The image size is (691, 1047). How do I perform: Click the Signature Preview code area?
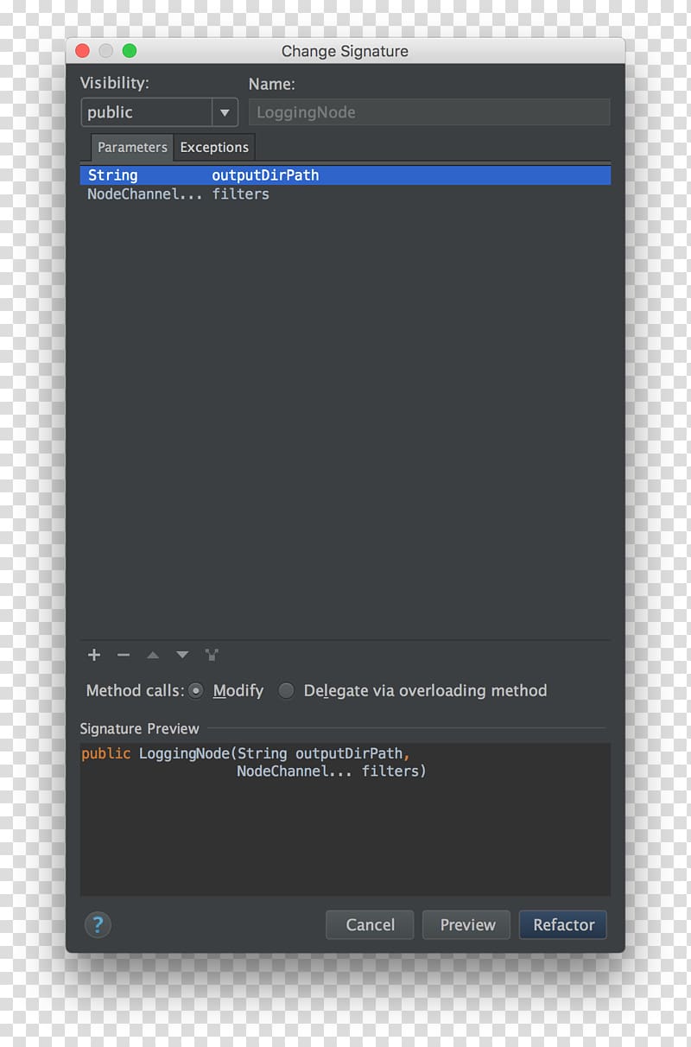pyautogui.click(x=345, y=819)
